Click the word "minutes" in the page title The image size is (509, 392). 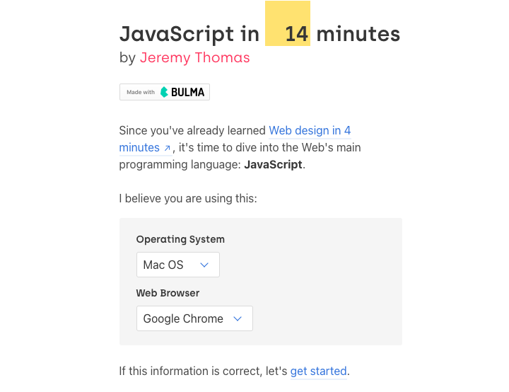click(358, 34)
